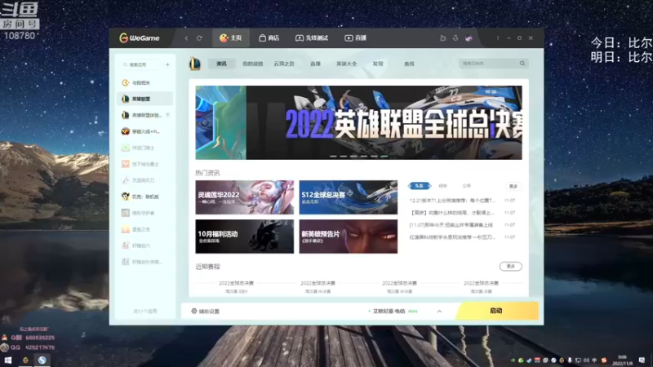Open the 新英雄预告片 card
This screenshot has height=367, width=653.
tap(349, 237)
